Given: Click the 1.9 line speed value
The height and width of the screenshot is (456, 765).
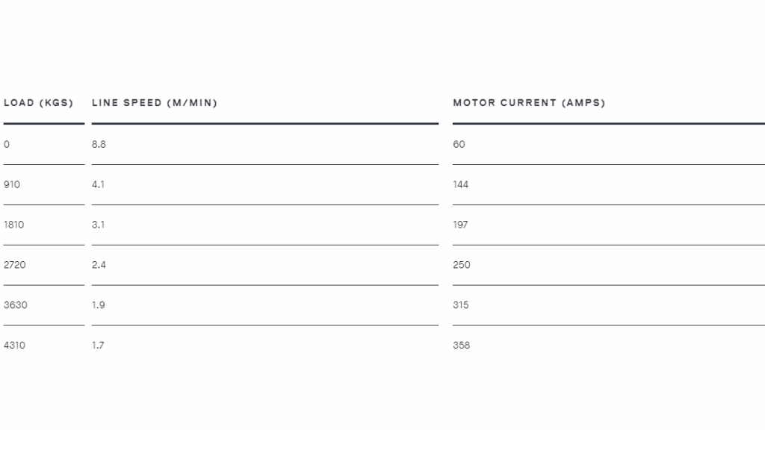Looking at the screenshot, I should coord(99,305).
